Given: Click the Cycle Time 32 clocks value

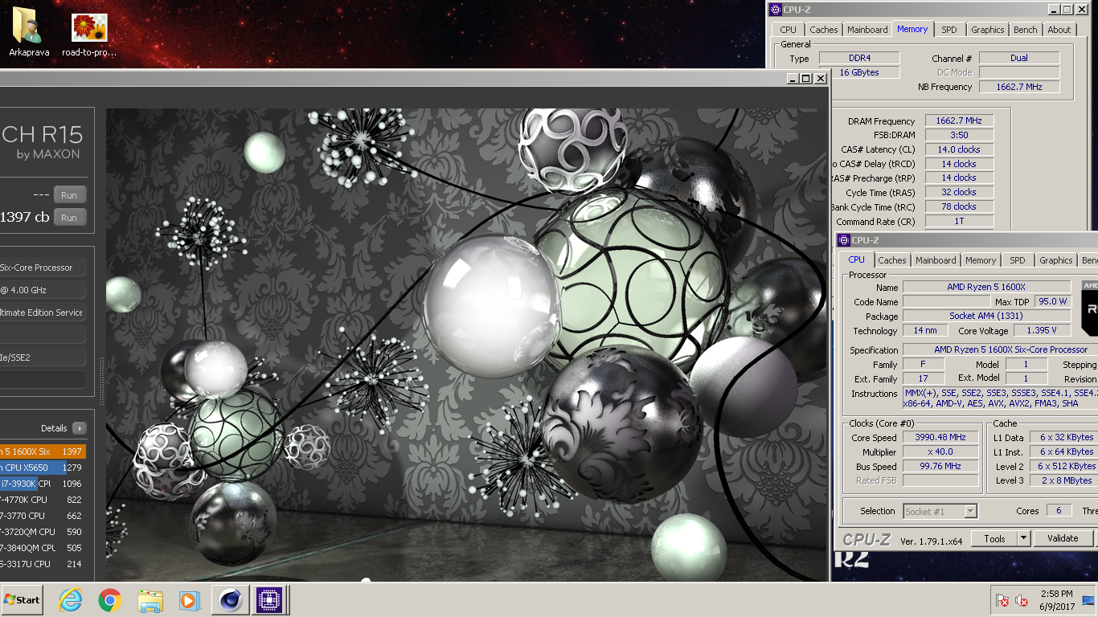Looking at the screenshot, I should (x=959, y=193).
